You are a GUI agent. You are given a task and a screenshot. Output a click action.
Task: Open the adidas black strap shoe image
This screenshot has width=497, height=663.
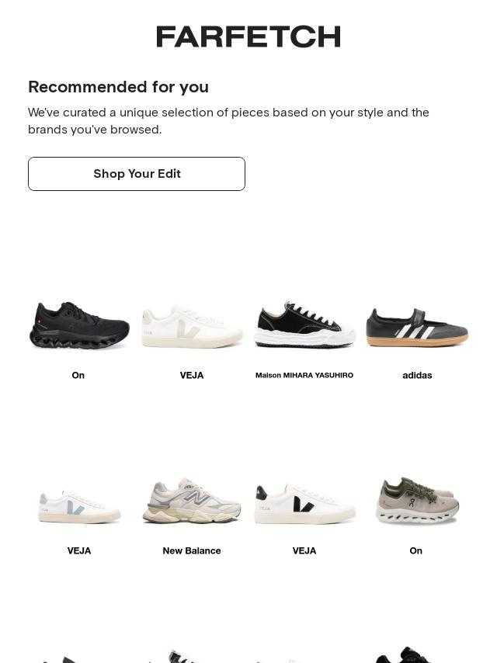coord(417,328)
